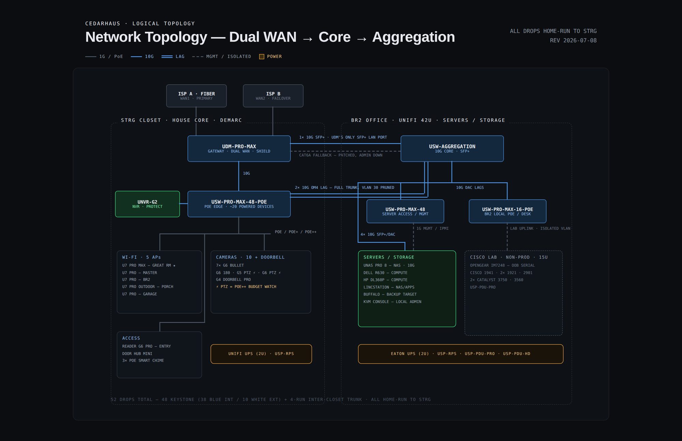Select the BR2 OFFICE · UNIFI 42U zone label
The image size is (682, 441).
click(428, 120)
